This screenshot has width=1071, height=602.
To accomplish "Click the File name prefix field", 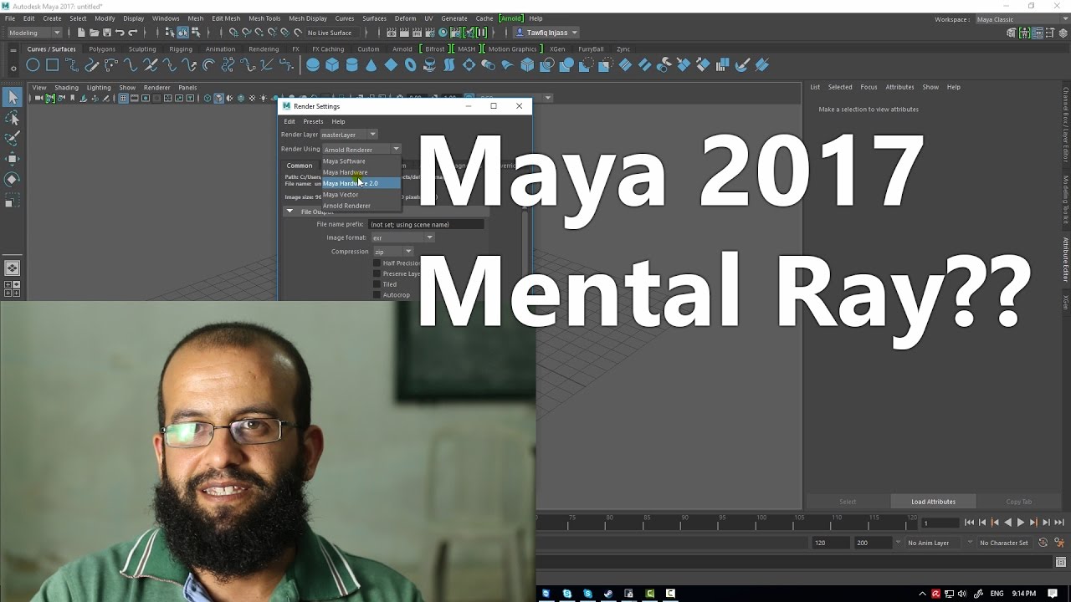I will click(x=427, y=224).
